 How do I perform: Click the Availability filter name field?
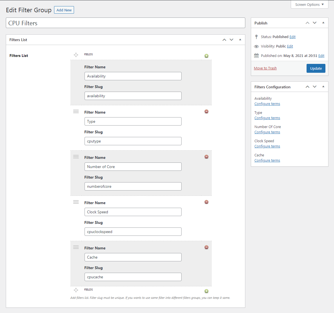[133, 76]
